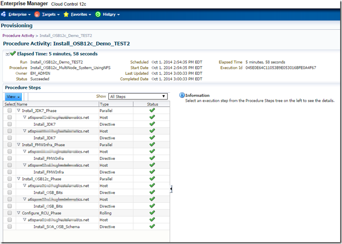Screen dimensions: 342x244
Task: Select the Install_SOA_OSB_Schema step
Action: pyautogui.click(x=56, y=227)
